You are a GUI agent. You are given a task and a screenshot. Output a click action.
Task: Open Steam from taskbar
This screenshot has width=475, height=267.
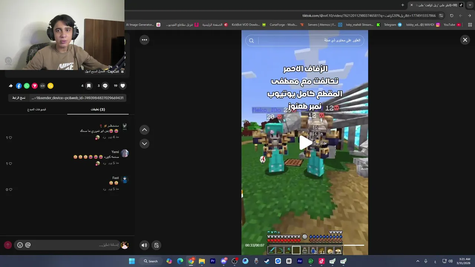(267, 261)
